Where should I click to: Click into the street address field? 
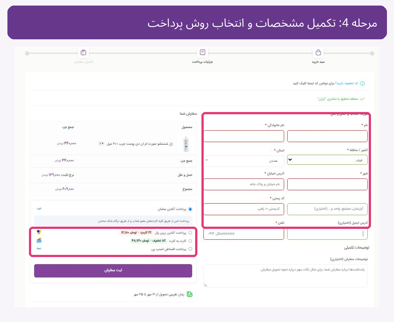[x=244, y=184]
